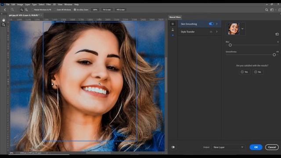This screenshot has width=281, height=158.
Task: Click the zoom percentage field in status bar
Action: (x=12, y=153)
